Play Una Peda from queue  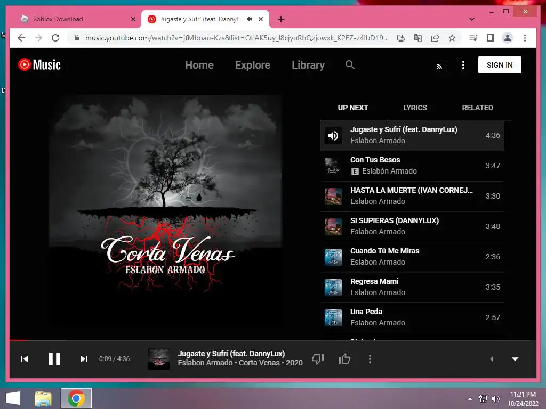pyautogui.click(x=412, y=317)
